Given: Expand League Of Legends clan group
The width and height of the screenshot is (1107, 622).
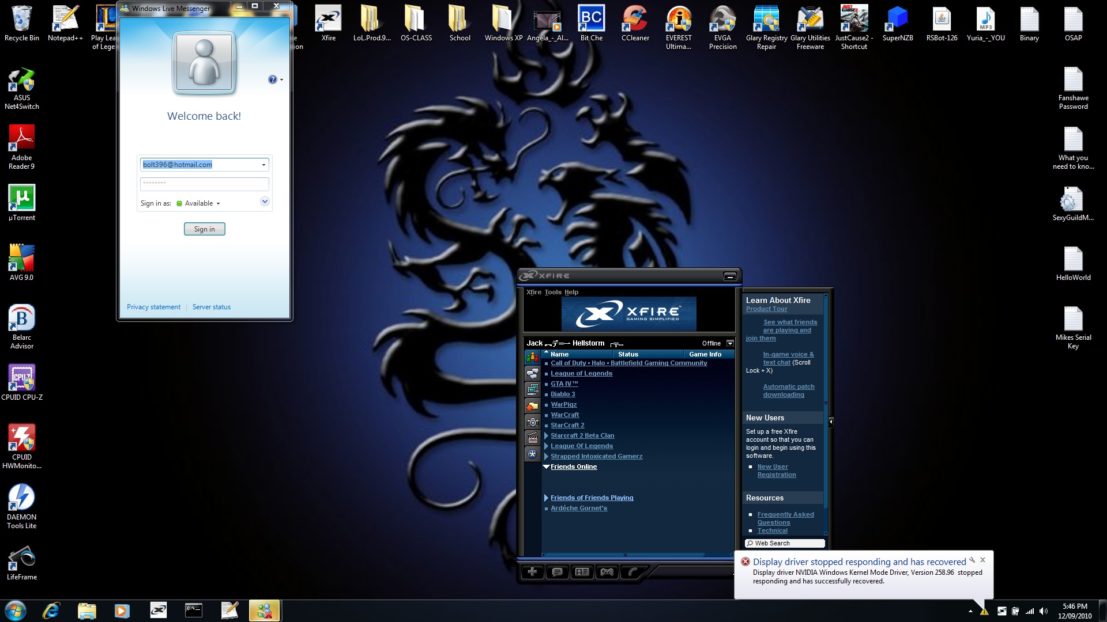Looking at the screenshot, I should coord(546,446).
